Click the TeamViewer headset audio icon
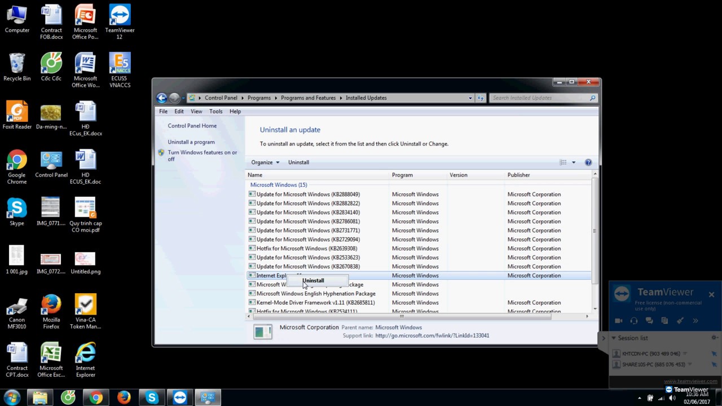722x406 pixels. [x=633, y=320]
